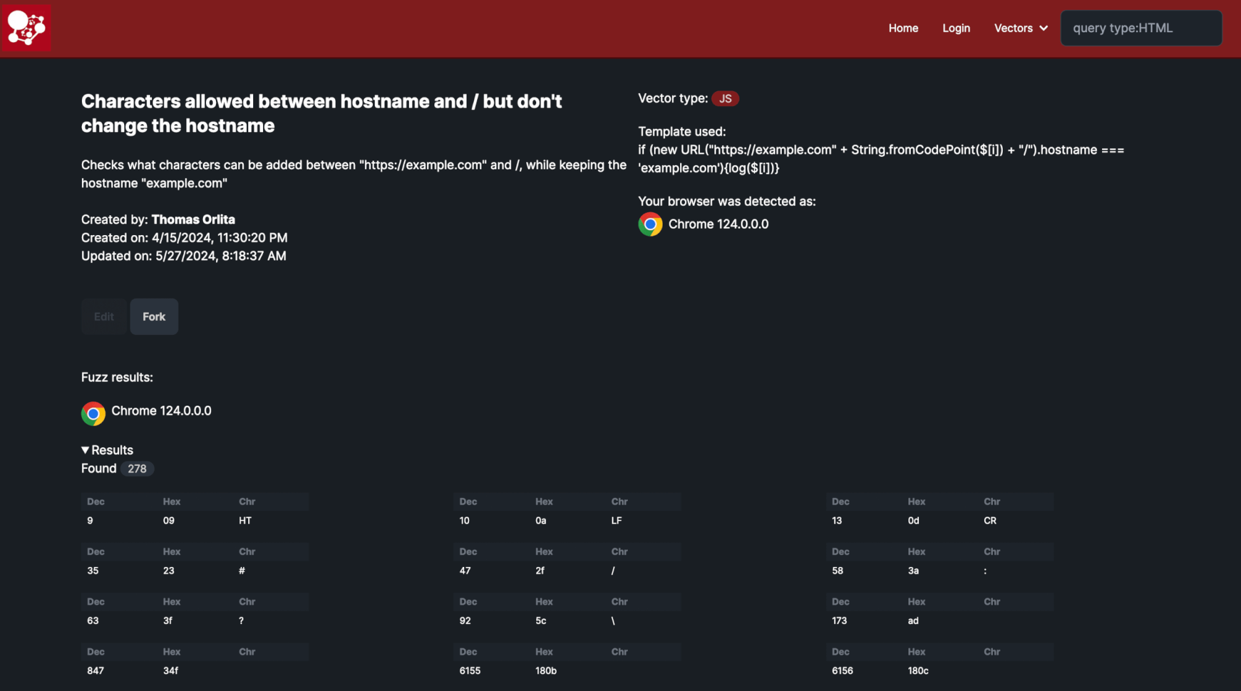The height and width of the screenshot is (691, 1241).
Task: Click the Chrome icon under detected browser
Action: click(650, 225)
